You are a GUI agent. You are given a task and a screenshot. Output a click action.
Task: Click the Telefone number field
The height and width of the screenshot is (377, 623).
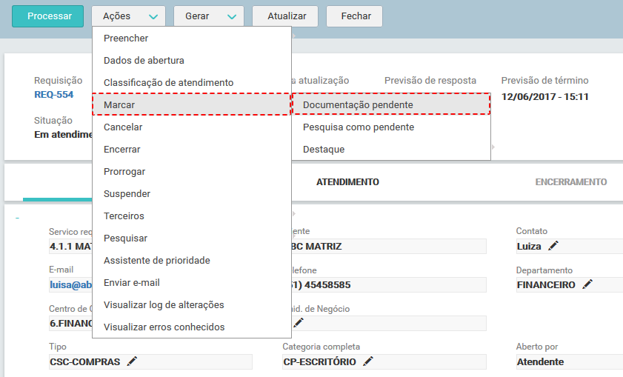pyautogui.click(x=389, y=285)
